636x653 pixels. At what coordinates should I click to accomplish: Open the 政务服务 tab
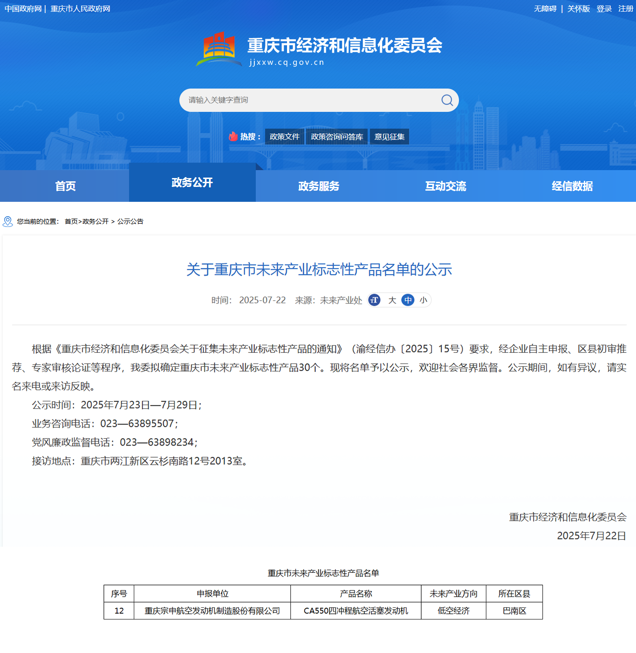click(318, 186)
